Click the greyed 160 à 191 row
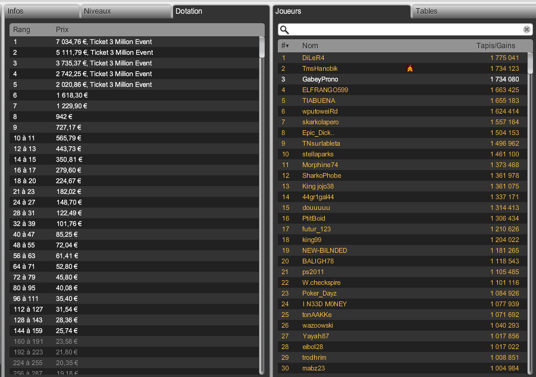This screenshot has height=377, width=536. coord(134,341)
